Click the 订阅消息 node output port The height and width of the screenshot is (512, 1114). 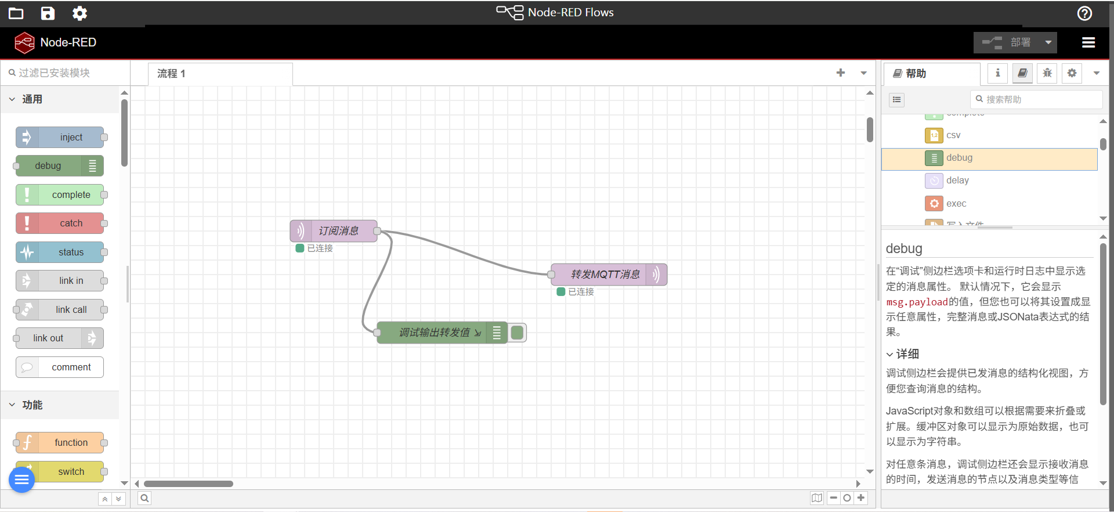pos(377,231)
